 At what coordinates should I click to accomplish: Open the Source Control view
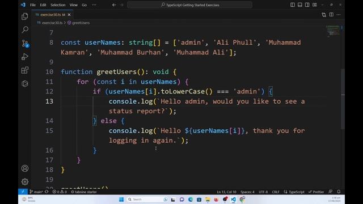tap(25, 43)
